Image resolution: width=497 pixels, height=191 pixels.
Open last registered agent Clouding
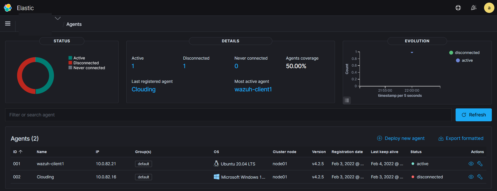click(x=144, y=89)
